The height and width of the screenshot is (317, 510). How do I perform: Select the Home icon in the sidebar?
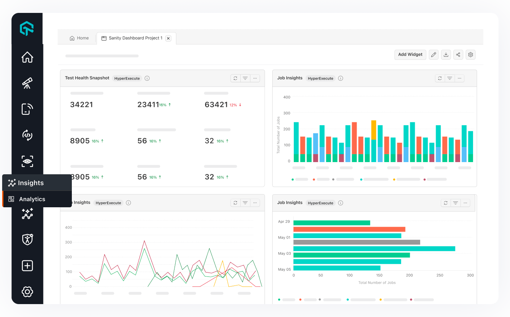27,57
